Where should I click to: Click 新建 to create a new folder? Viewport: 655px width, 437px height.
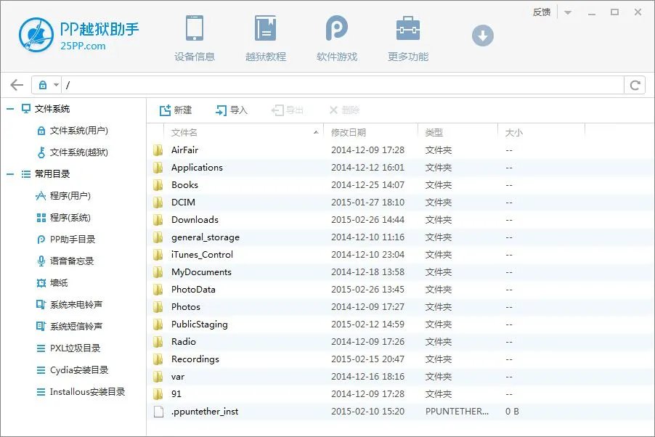175,110
